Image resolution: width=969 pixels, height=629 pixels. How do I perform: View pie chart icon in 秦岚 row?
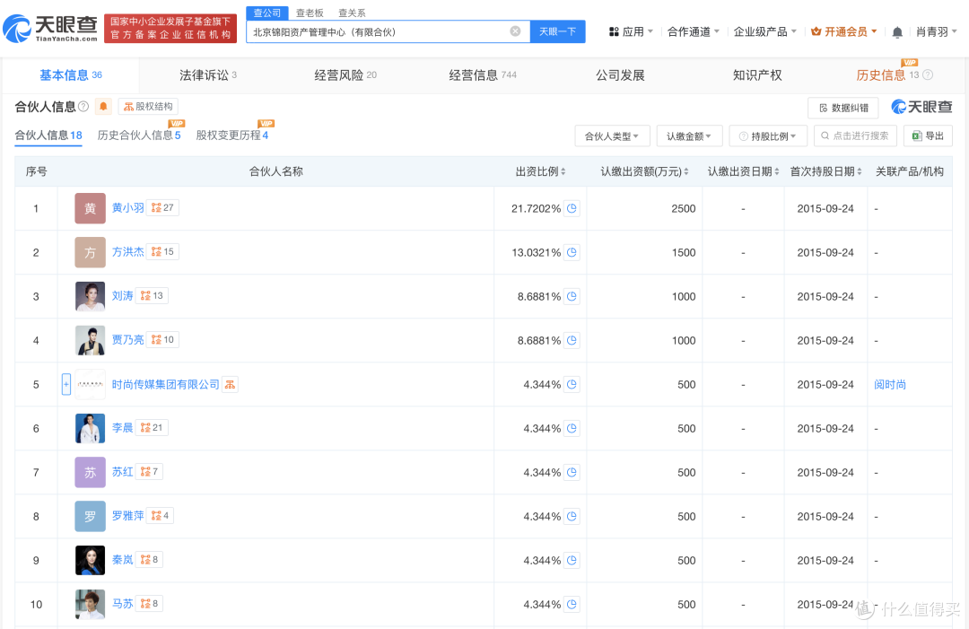point(572,560)
